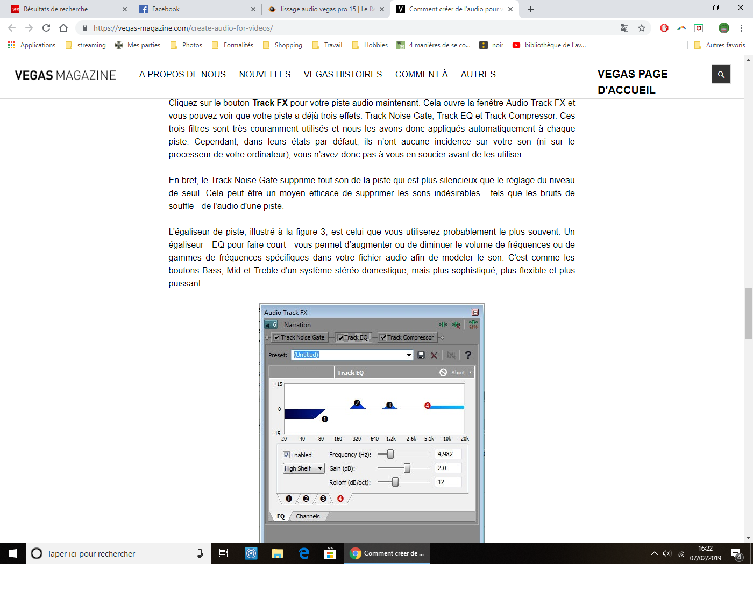Open the bibliothèque de l'av... YouTube bookmark
Image resolution: width=753 pixels, height=606 pixels.
tap(549, 45)
